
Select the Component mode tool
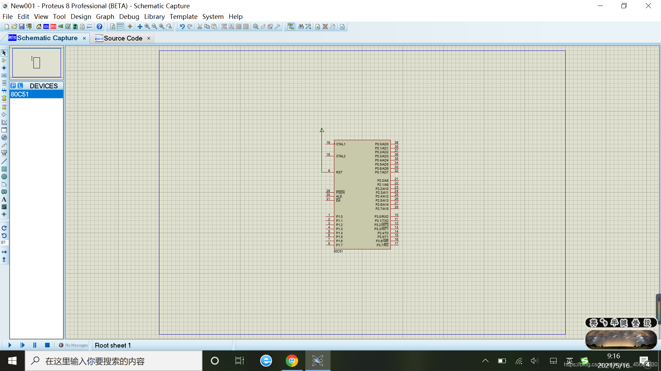(x=4, y=60)
